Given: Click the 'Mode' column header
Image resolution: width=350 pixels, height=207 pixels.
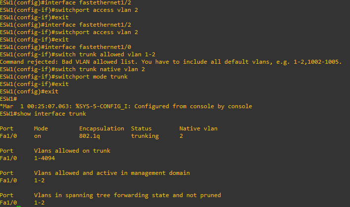Looking at the screenshot, I should (x=41, y=128).
